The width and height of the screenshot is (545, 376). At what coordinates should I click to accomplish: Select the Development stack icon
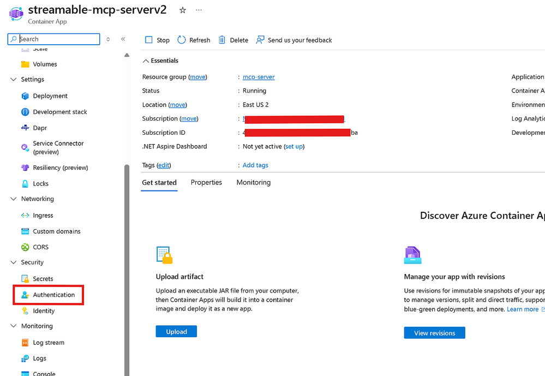25,112
